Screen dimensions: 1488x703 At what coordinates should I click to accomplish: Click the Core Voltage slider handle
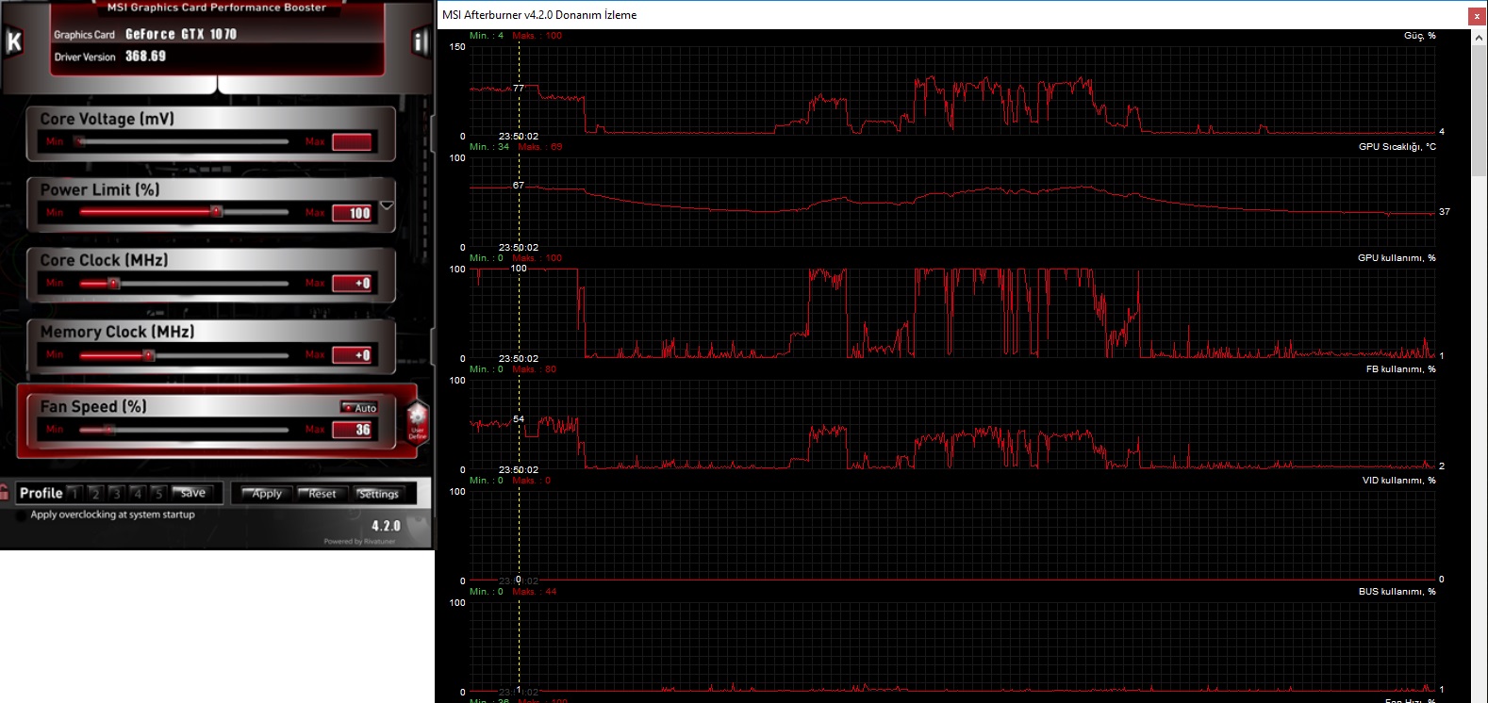point(80,141)
